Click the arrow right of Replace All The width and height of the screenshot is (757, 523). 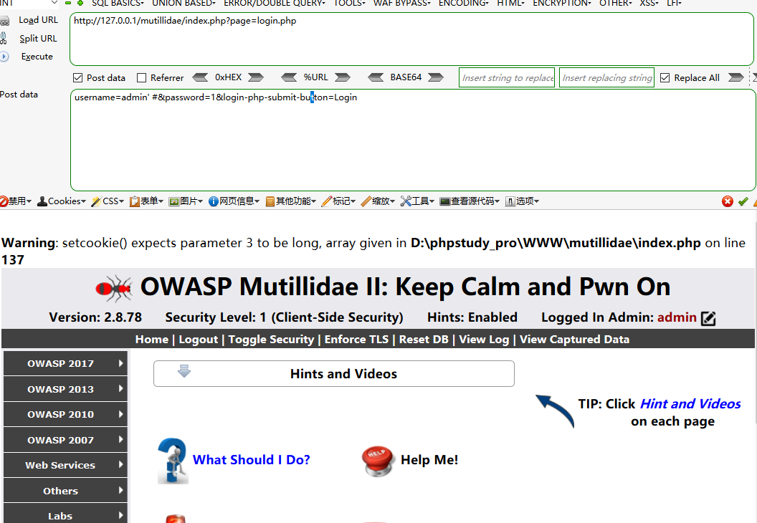click(735, 77)
